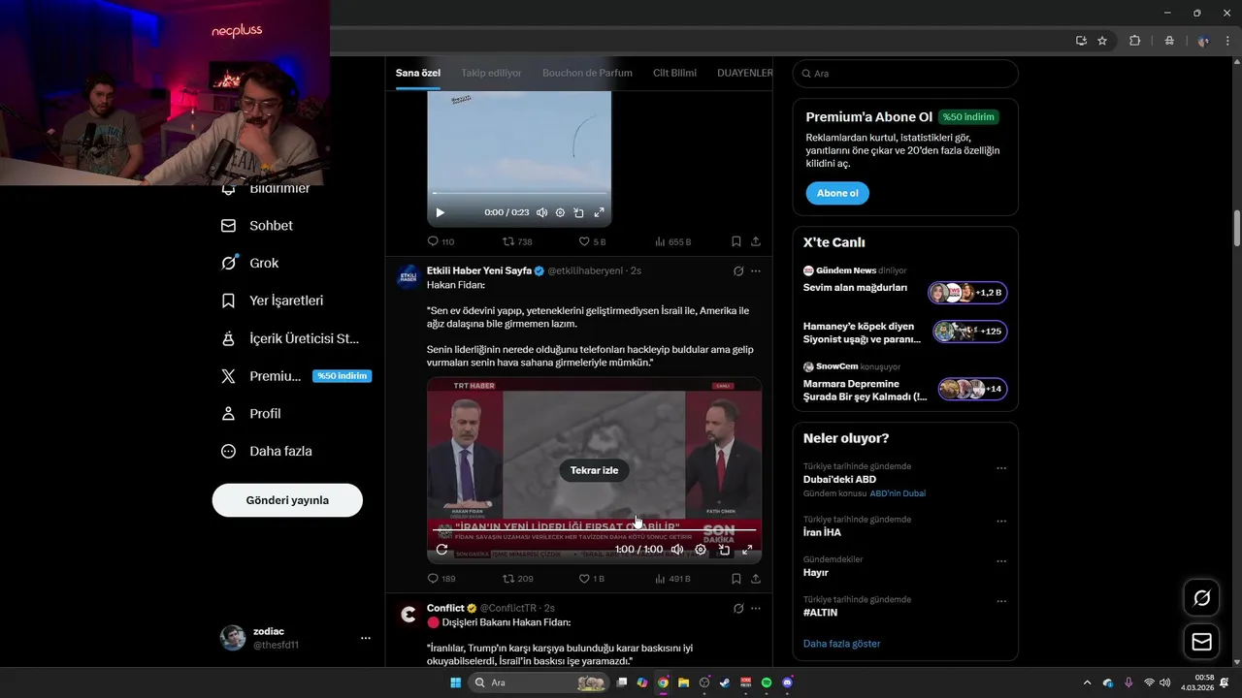The image size is (1242, 698).
Task: Show hidden system tray icons
Action: coord(1087,682)
